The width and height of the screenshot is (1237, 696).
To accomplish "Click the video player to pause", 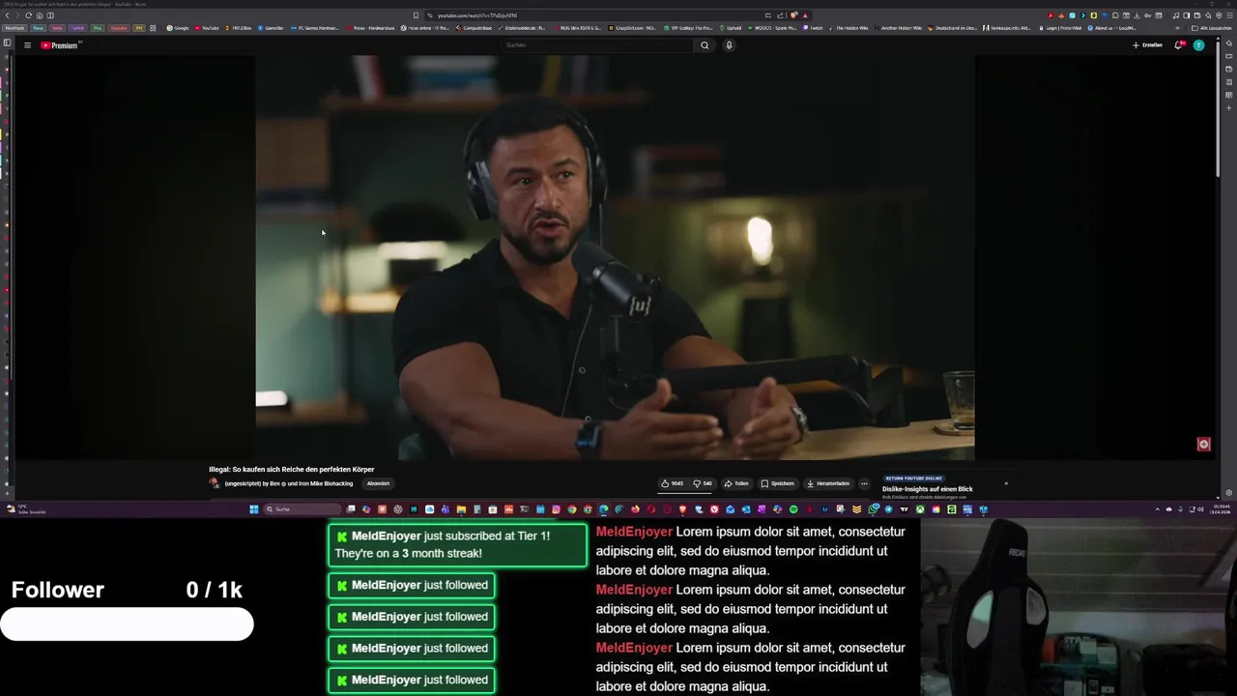I will (615, 257).
